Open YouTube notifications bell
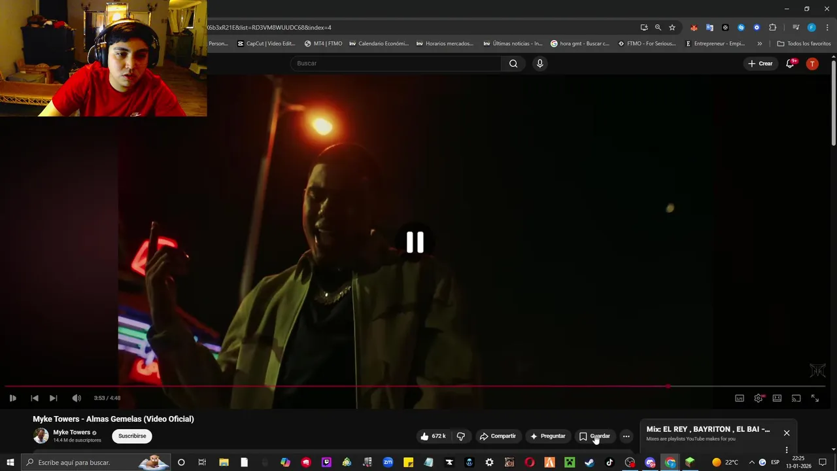 pyautogui.click(x=790, y=63)
